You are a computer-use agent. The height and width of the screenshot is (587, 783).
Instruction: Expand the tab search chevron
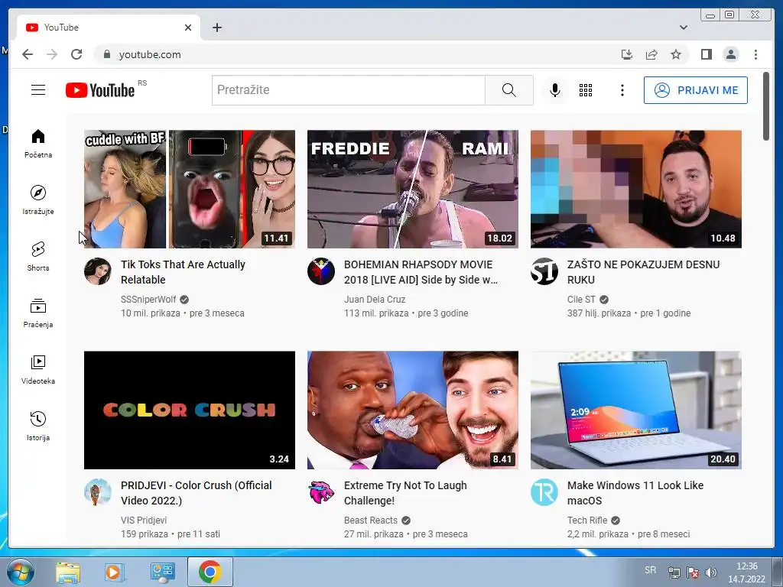click(x=683, y=28)
